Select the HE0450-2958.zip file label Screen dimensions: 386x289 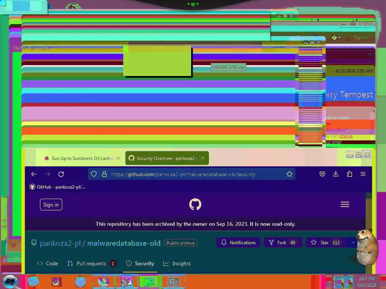click(x=228, y=67)
